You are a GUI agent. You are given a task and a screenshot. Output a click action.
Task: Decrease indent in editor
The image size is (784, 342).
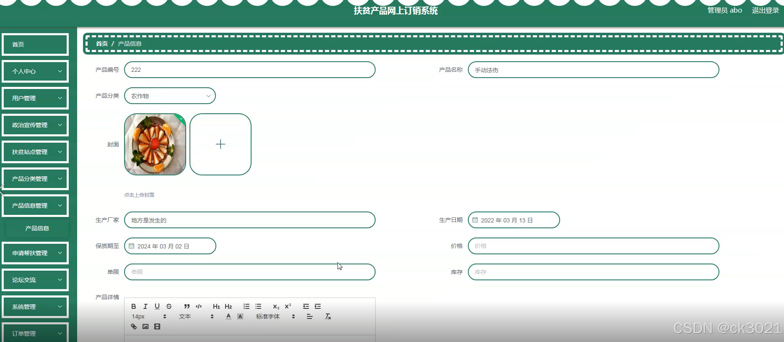click(306, 306)
